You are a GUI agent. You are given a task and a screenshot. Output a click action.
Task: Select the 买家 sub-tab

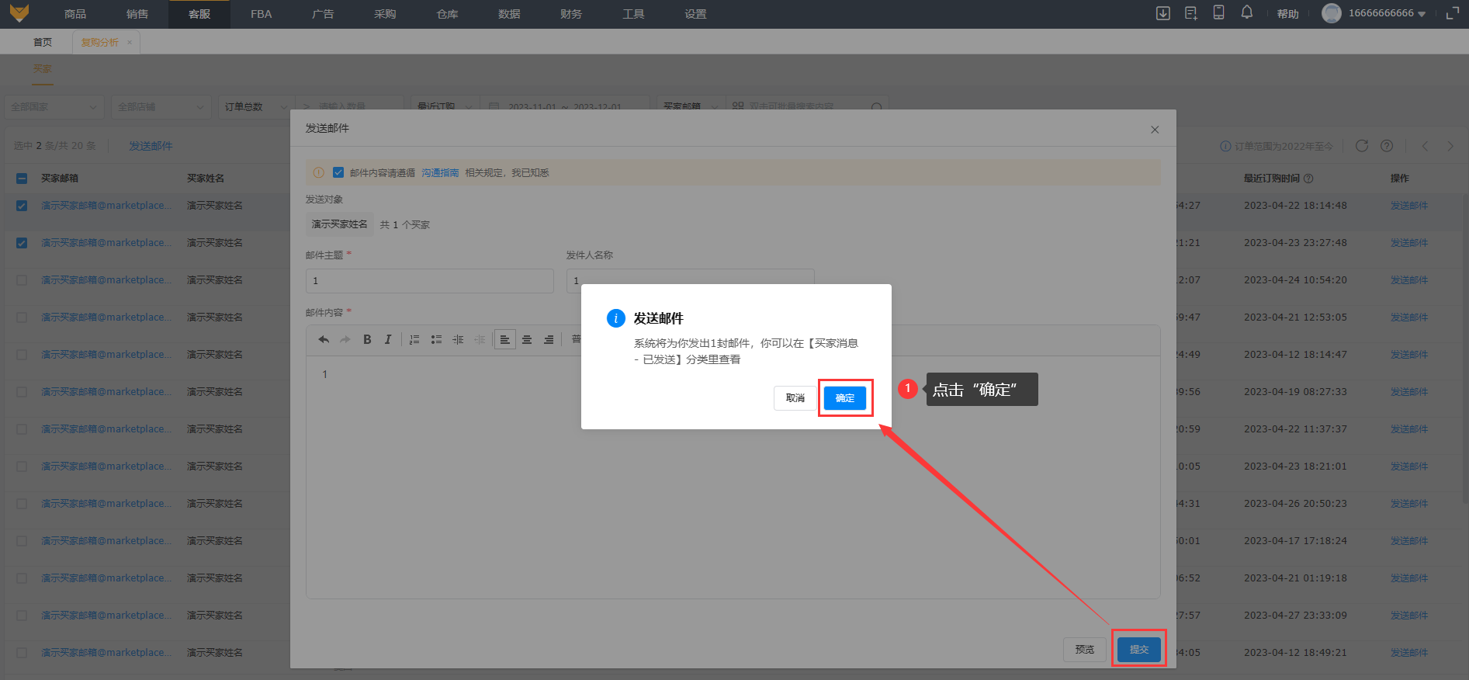coord(43,69)
